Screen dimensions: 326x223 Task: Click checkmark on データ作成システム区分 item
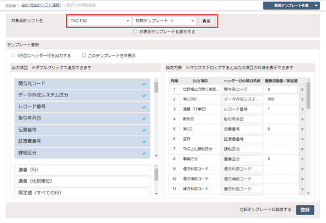(x=144, y=95)
